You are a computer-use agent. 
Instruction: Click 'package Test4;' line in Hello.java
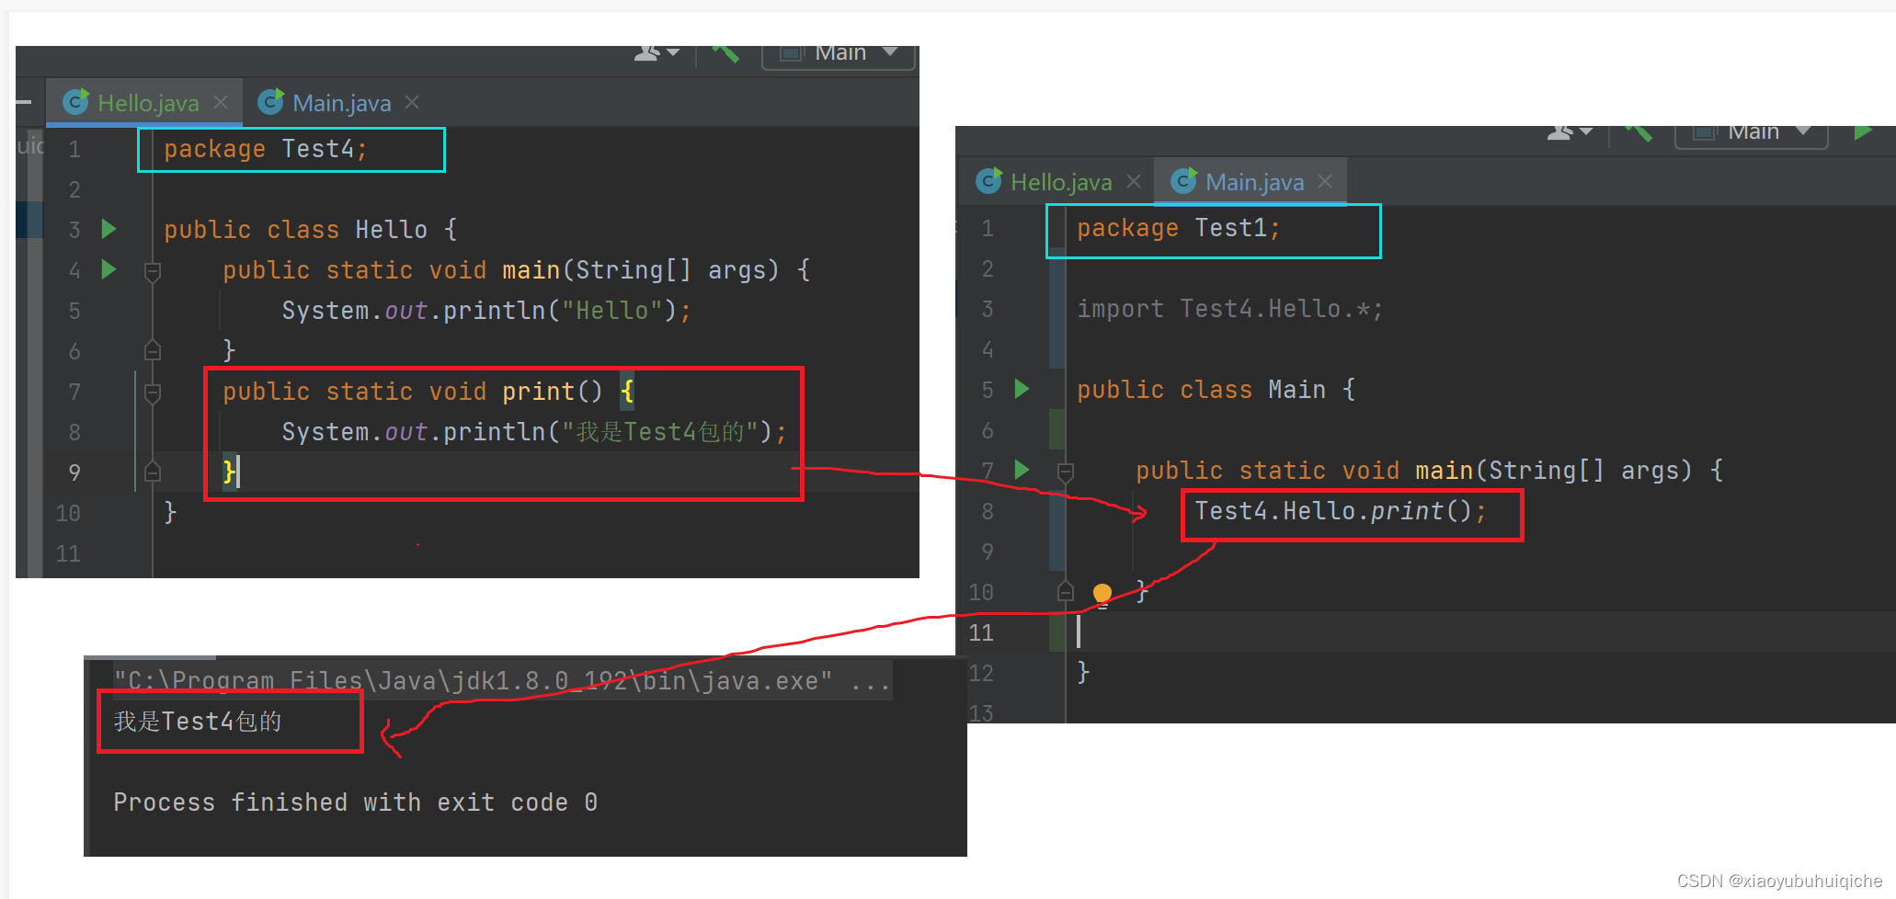click(266, 149)
